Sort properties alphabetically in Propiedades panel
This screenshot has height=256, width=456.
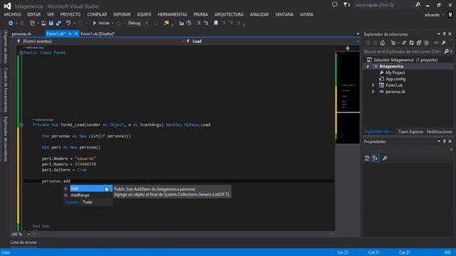point(375,158)
